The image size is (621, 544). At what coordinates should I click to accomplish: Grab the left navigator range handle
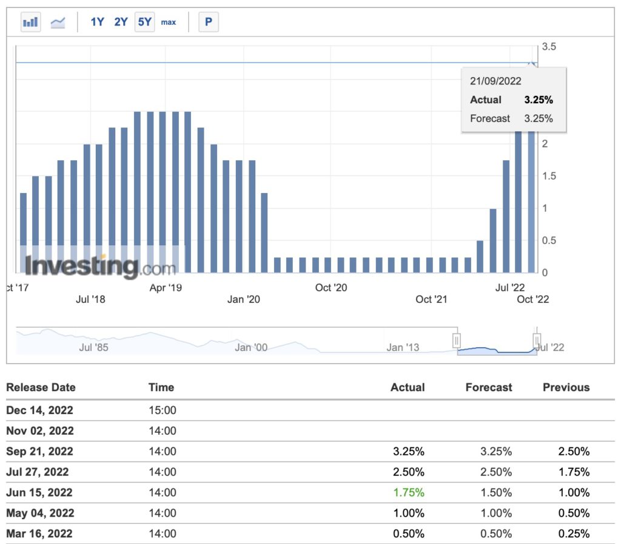(457, 339)
